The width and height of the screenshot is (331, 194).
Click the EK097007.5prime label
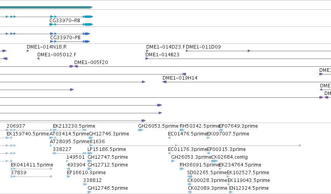coord(228,134)
